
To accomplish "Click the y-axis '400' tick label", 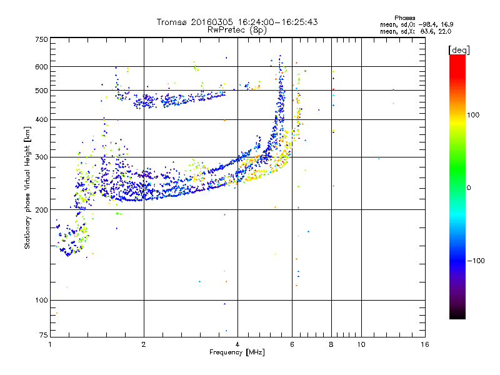I will click(41, 120).
